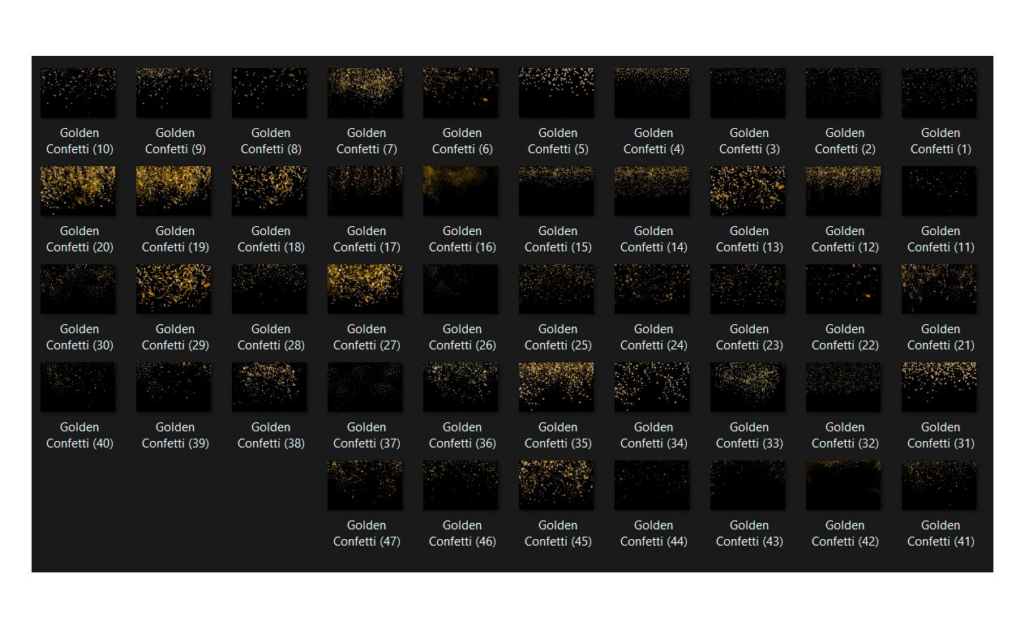
Task: Select the Golden Confetti (40) thumbnail
Action: (x=78, y=387)
